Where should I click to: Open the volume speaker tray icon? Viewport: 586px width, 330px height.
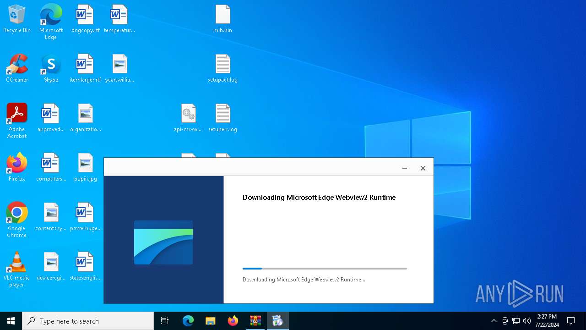[527, 321]
